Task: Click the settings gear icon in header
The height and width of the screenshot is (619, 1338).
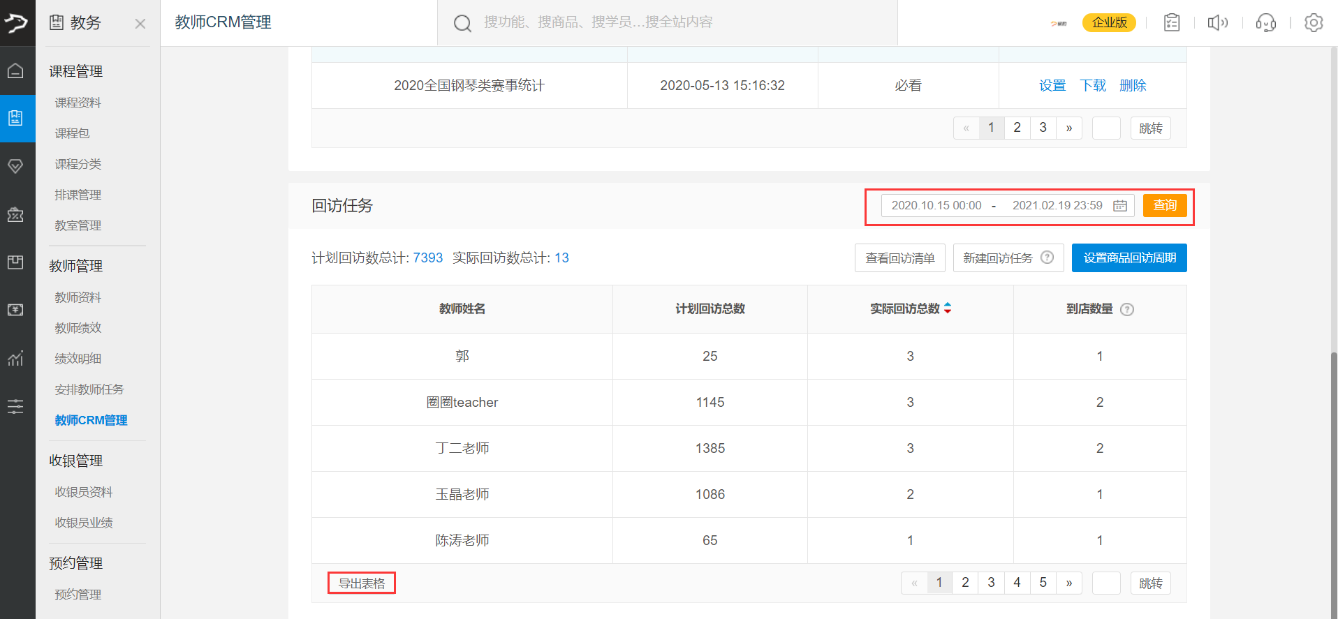Action: 1313,23
